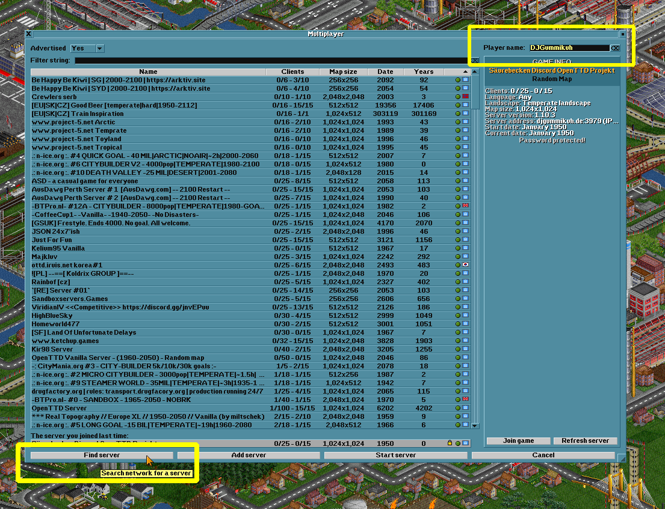Close the Multiplayer window with the X button

(28, 34)
